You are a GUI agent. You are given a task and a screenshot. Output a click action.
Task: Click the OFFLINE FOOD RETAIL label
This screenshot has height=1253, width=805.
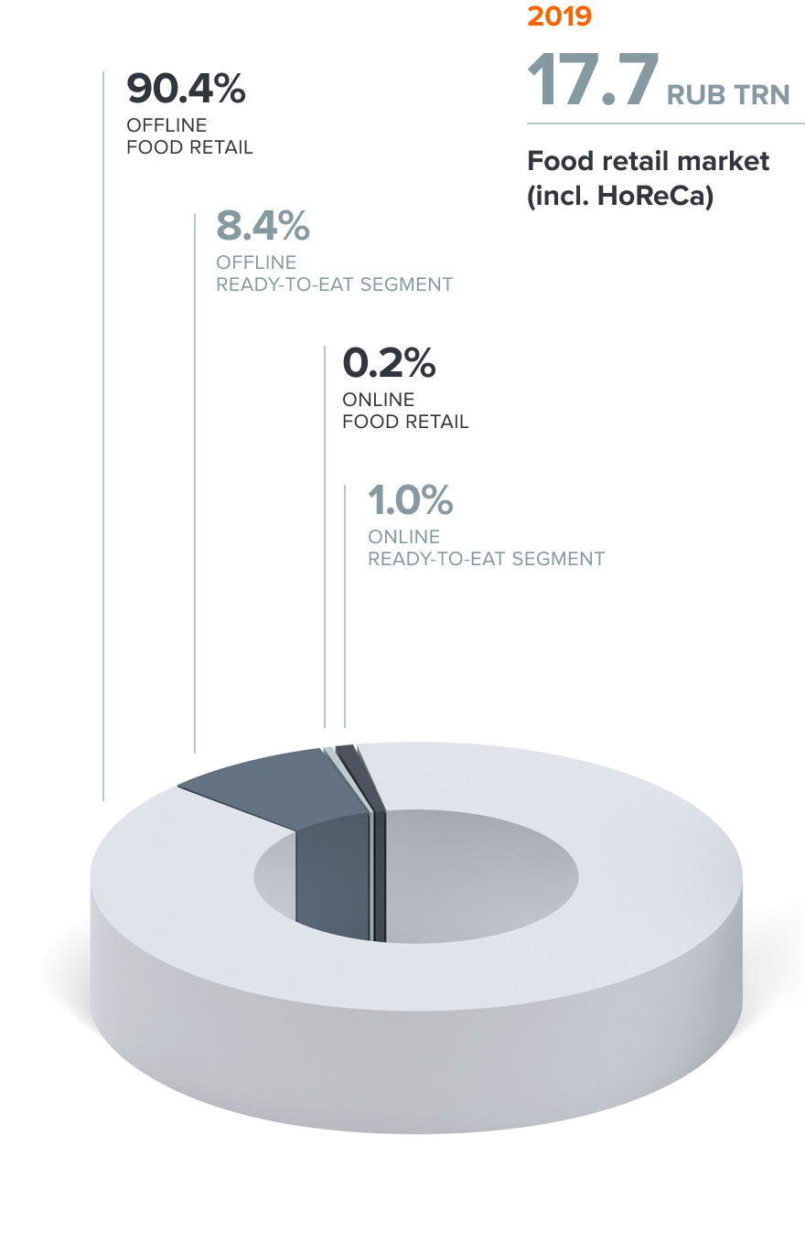pyautogui.click(x=188, y=136)
